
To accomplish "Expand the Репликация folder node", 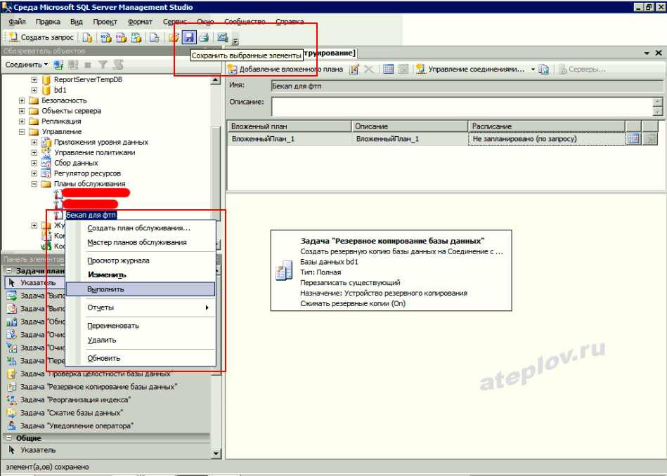I will [x=22, y=121].
